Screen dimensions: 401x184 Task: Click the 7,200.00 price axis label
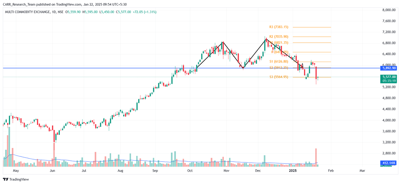click(389, 32)
